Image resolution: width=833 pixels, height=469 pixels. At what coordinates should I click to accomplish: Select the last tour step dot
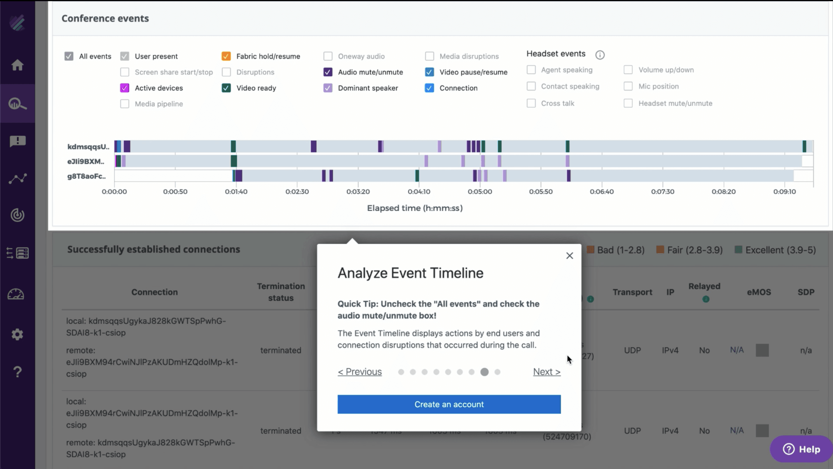pos(497,372)
